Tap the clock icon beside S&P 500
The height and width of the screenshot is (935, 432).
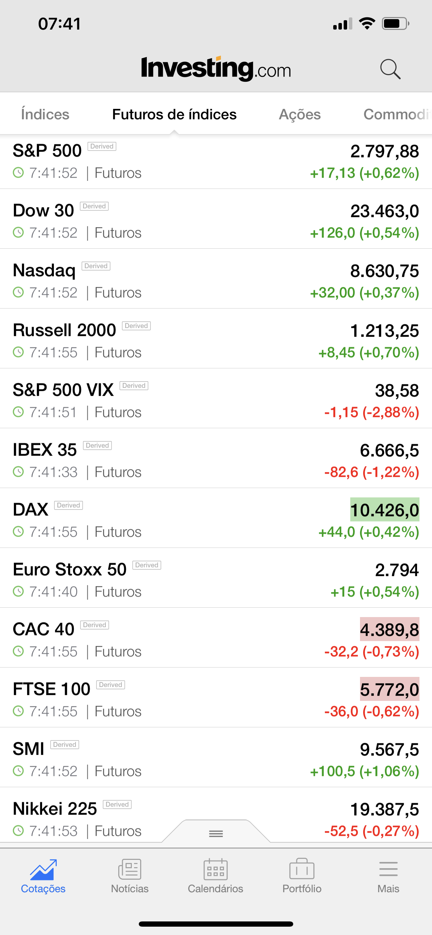coord(18,173)
